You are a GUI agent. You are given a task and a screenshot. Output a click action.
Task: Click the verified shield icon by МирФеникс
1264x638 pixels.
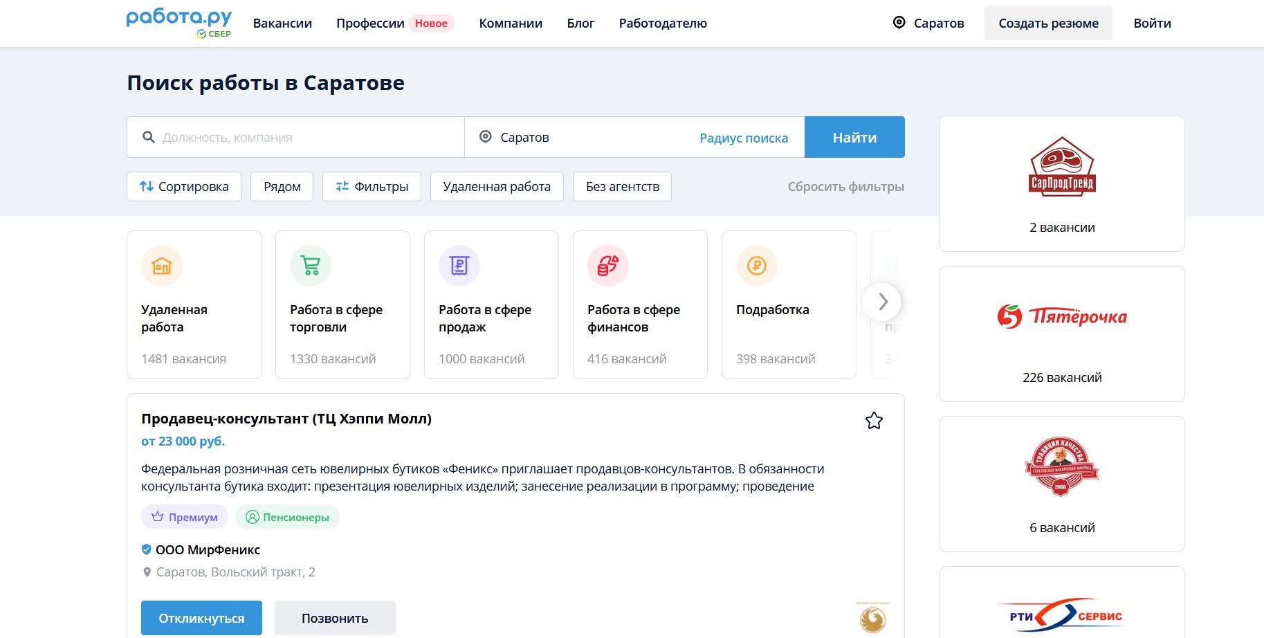147,549
